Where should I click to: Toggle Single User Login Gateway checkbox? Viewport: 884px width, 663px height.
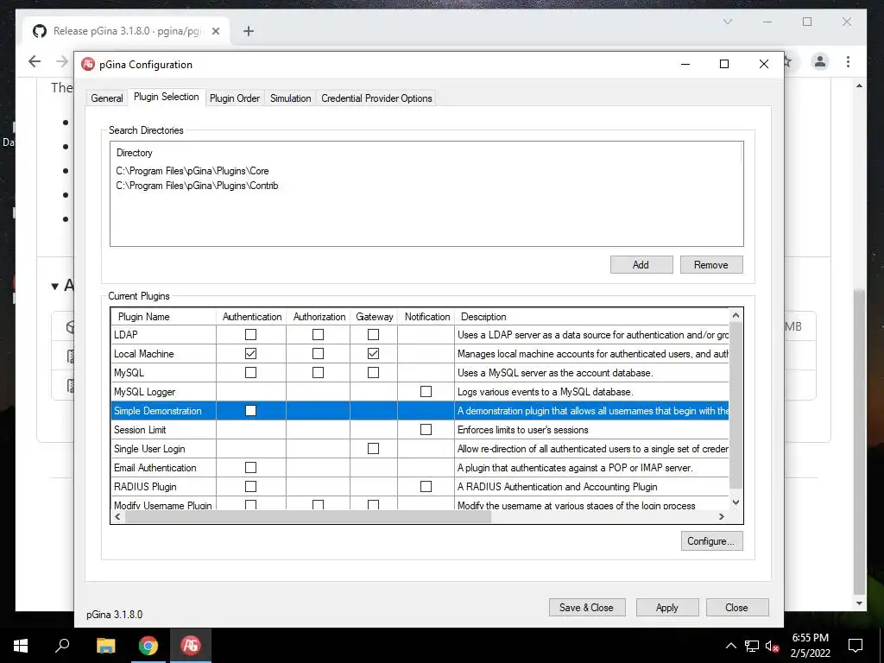coord(373,448)
